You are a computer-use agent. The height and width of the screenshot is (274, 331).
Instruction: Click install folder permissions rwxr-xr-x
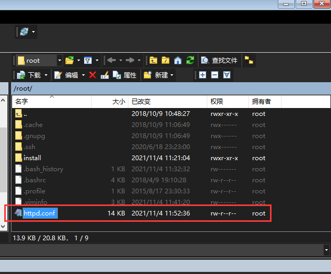click(224, 159)
